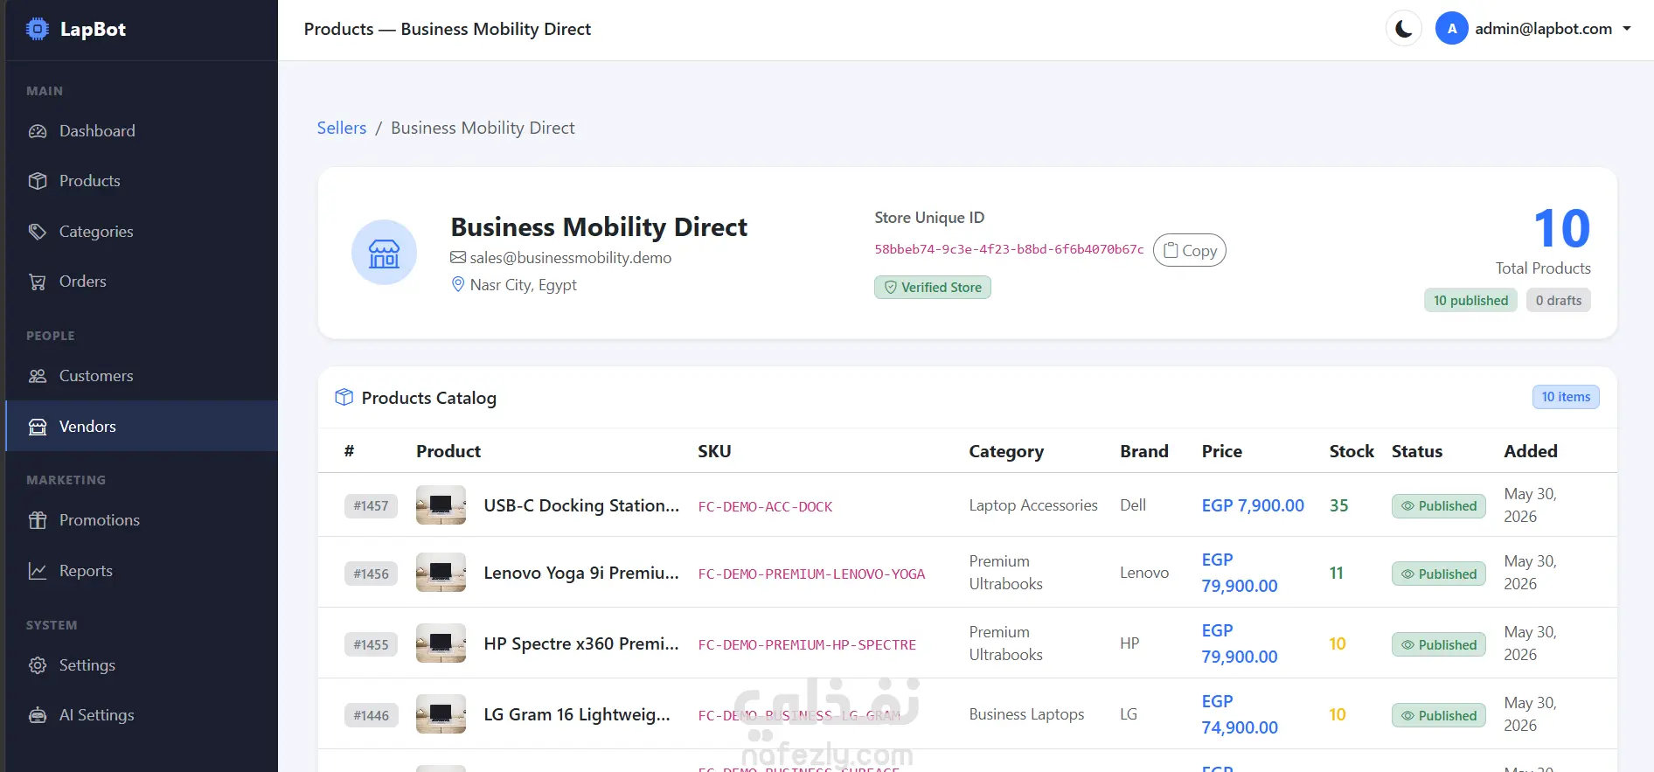Open Categories from the sidebar menu

[142, 232]
